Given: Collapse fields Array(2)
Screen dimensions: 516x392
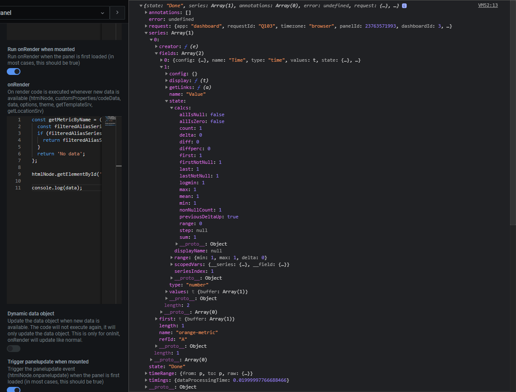Looking at the screenshot, I should [156, 53].
